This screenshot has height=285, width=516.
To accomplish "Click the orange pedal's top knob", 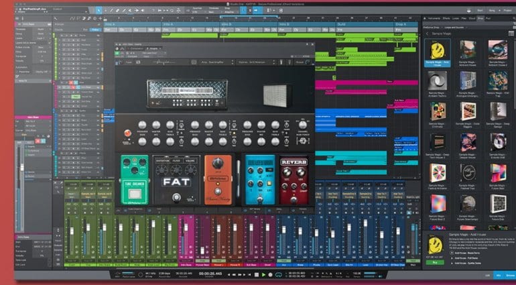I will coord(218,163).
